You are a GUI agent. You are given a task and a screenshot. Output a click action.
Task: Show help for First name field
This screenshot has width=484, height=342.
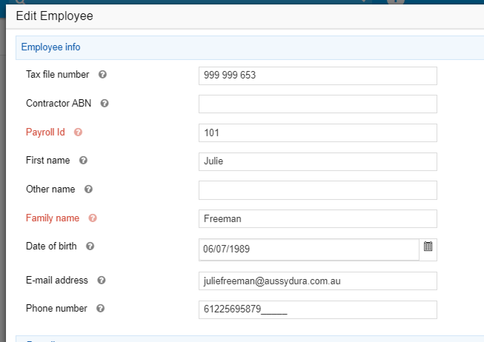[83, 160]
